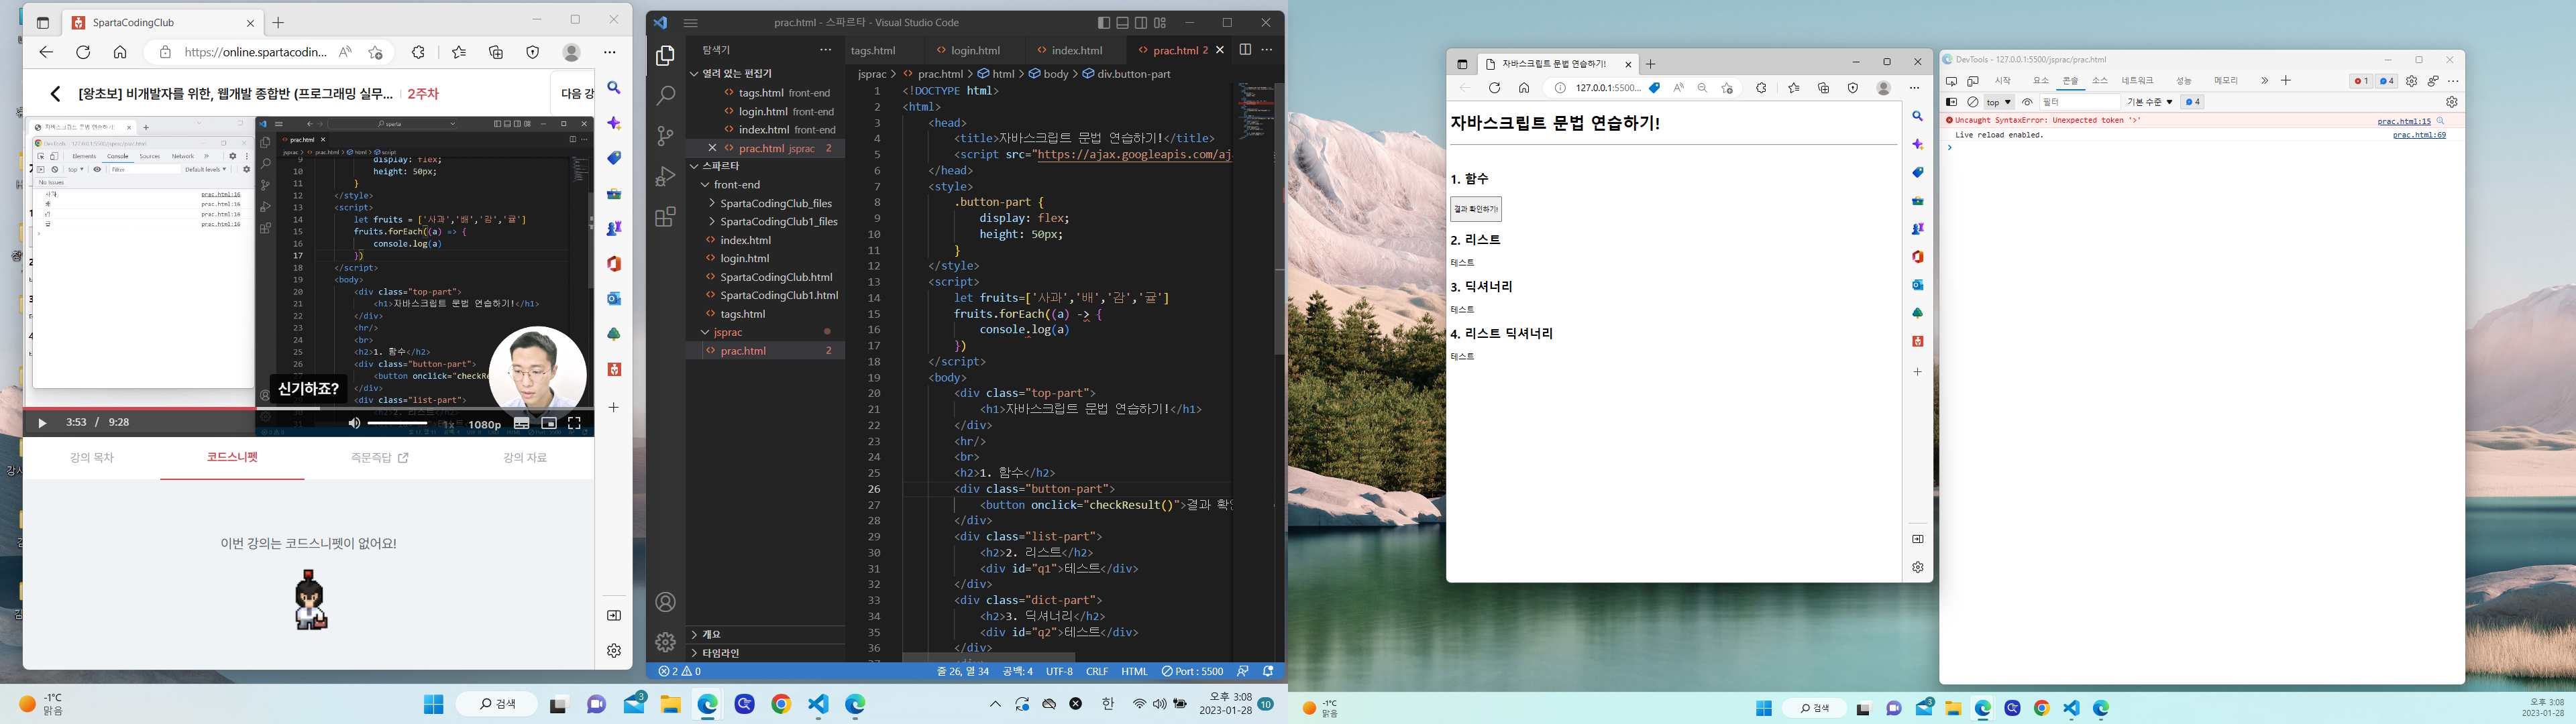Viewport: 2576px width, 724px height.
Task: Toggle the device emulation mode in DevTools
Action: (1973, 81)
